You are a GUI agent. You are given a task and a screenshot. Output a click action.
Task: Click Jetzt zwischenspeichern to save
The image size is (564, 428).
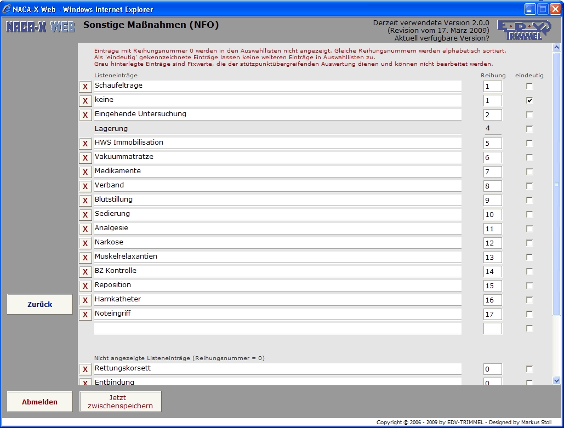pyautogui.click(x=121, y=402)
